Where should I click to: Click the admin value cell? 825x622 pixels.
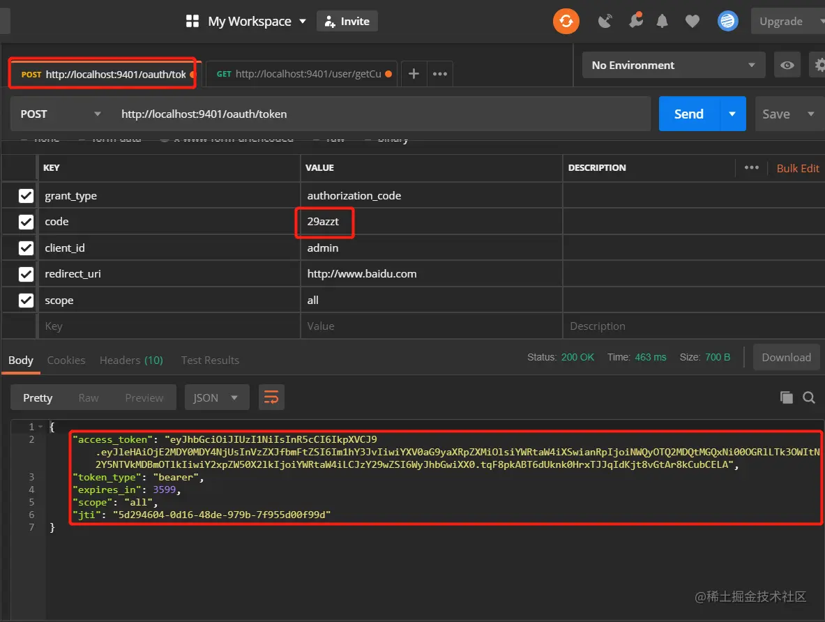point(432,248)
